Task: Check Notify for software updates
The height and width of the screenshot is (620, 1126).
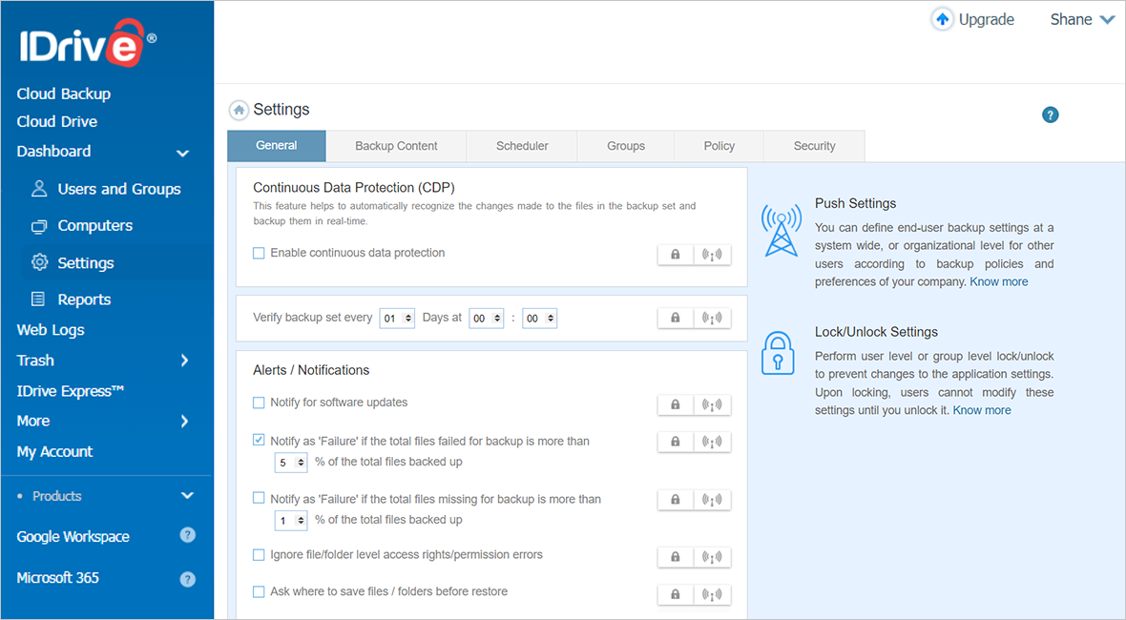Action: [259, 403]
